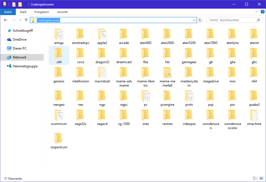Switch to details view layout icon
This screenshot has height=182, width=266.
pos(255,178)
